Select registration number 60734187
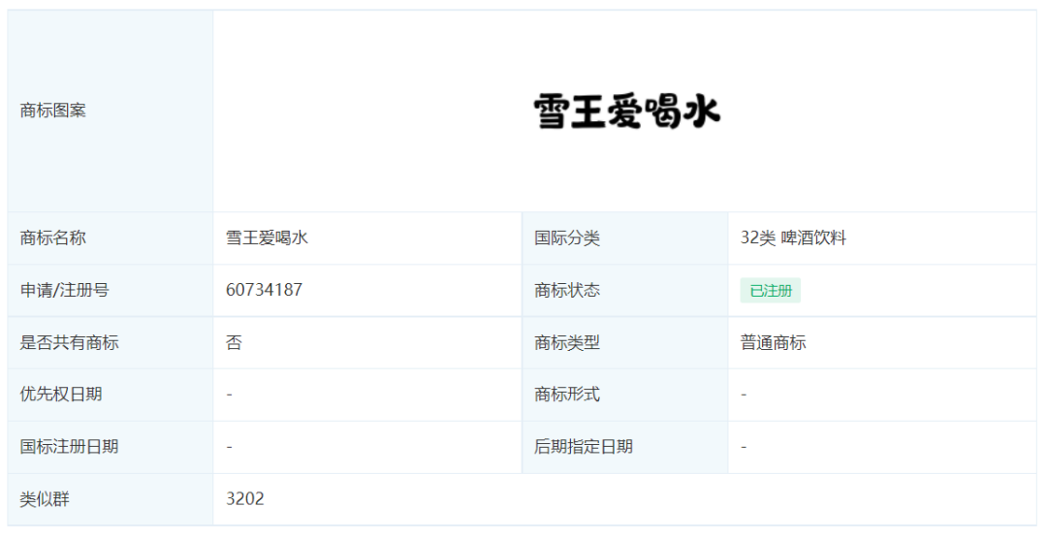Viewport: 1047px width, 539px height. click(264, 290)
